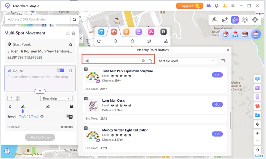Click the Pokeball icon in game toolbar

tap(226, 34)
